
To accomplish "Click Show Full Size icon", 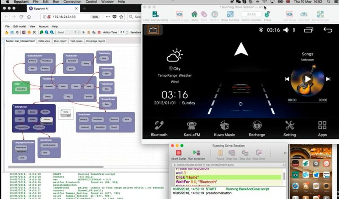I will click(230, 14).
